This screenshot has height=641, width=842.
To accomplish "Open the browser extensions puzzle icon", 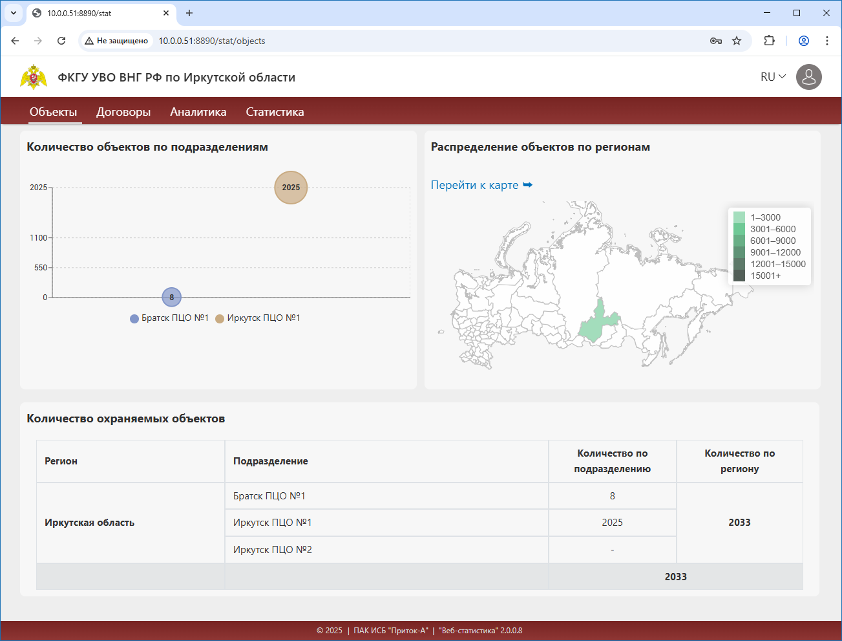I will point(769,41).
